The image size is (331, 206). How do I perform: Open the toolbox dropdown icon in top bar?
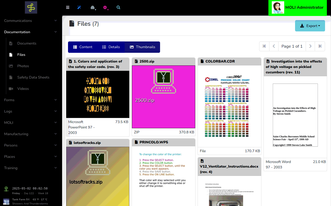93,7
